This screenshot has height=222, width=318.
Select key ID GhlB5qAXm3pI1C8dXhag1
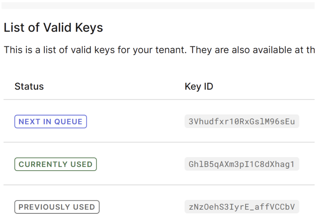(241, 164)
